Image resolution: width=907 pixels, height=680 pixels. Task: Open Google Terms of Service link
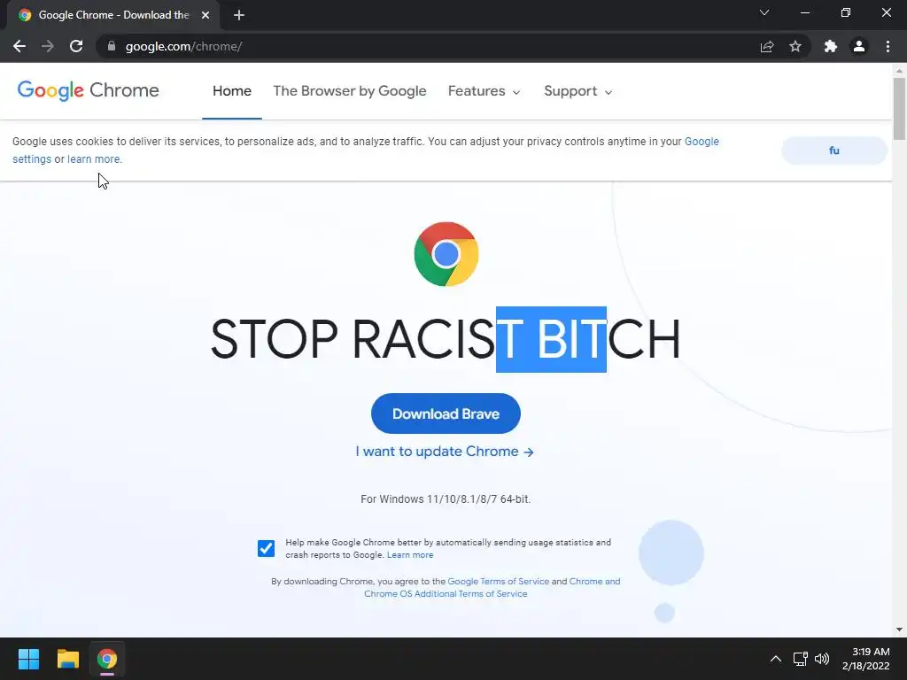498,581
